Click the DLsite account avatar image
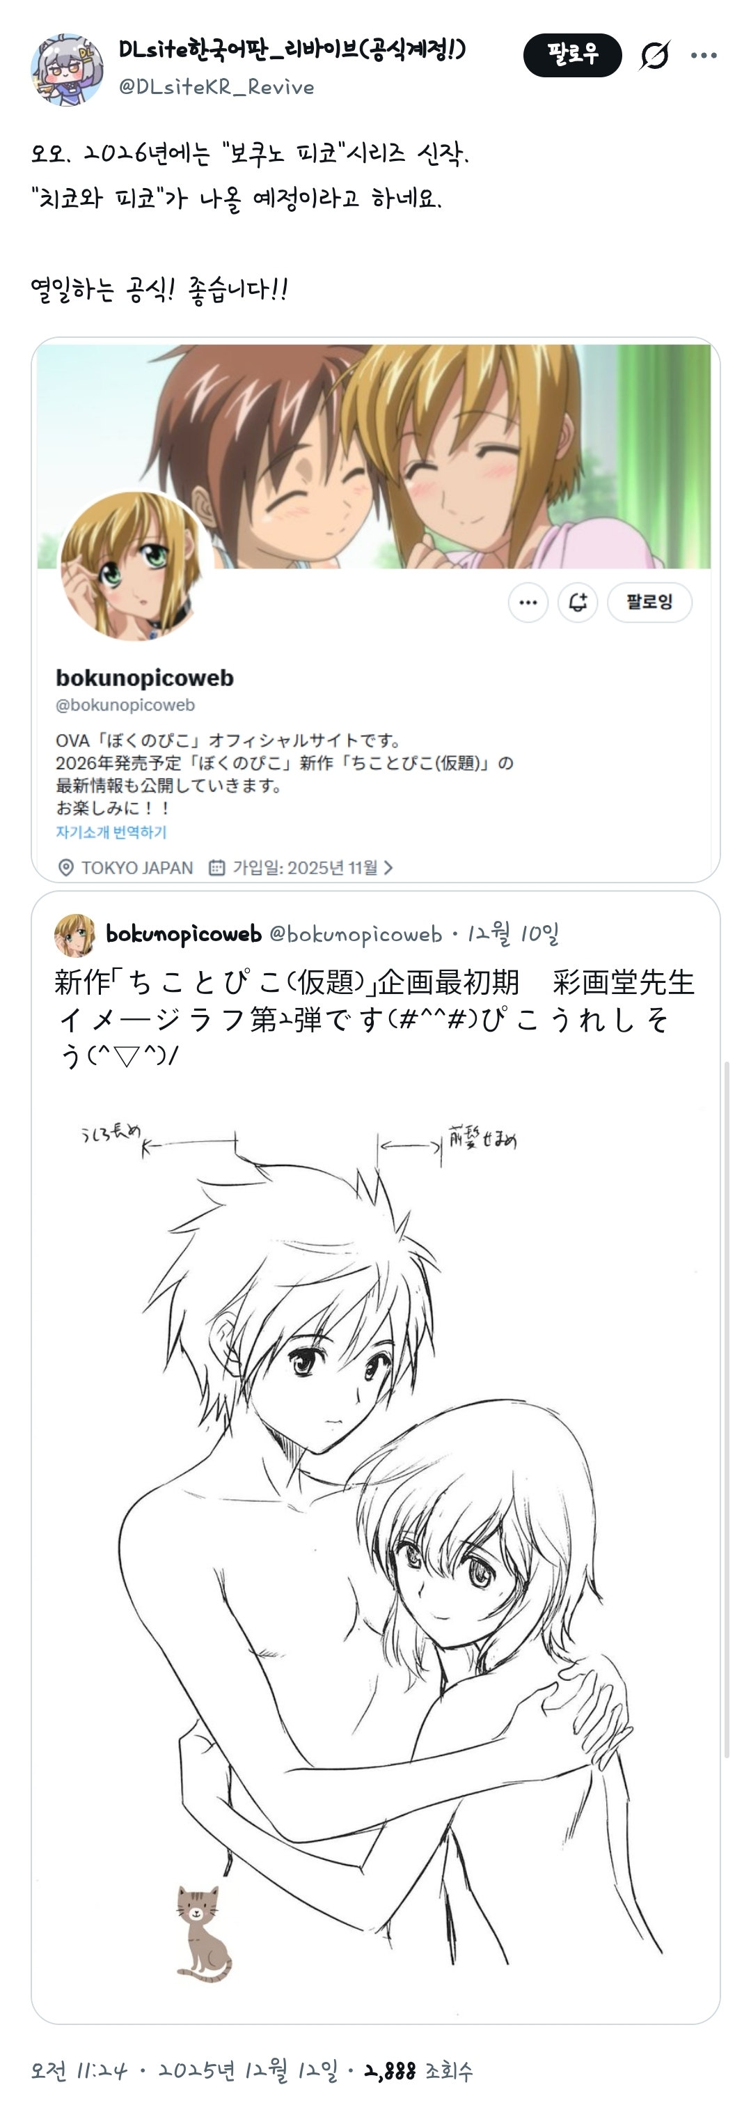The image size is (751, 2110). pos(67,70)
